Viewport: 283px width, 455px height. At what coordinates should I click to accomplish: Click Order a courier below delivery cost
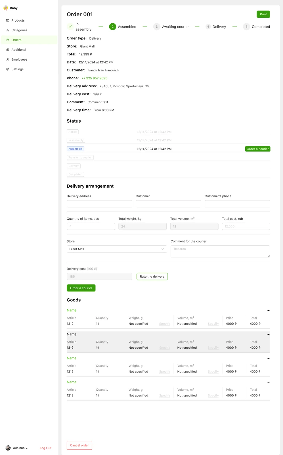(81, 288)
